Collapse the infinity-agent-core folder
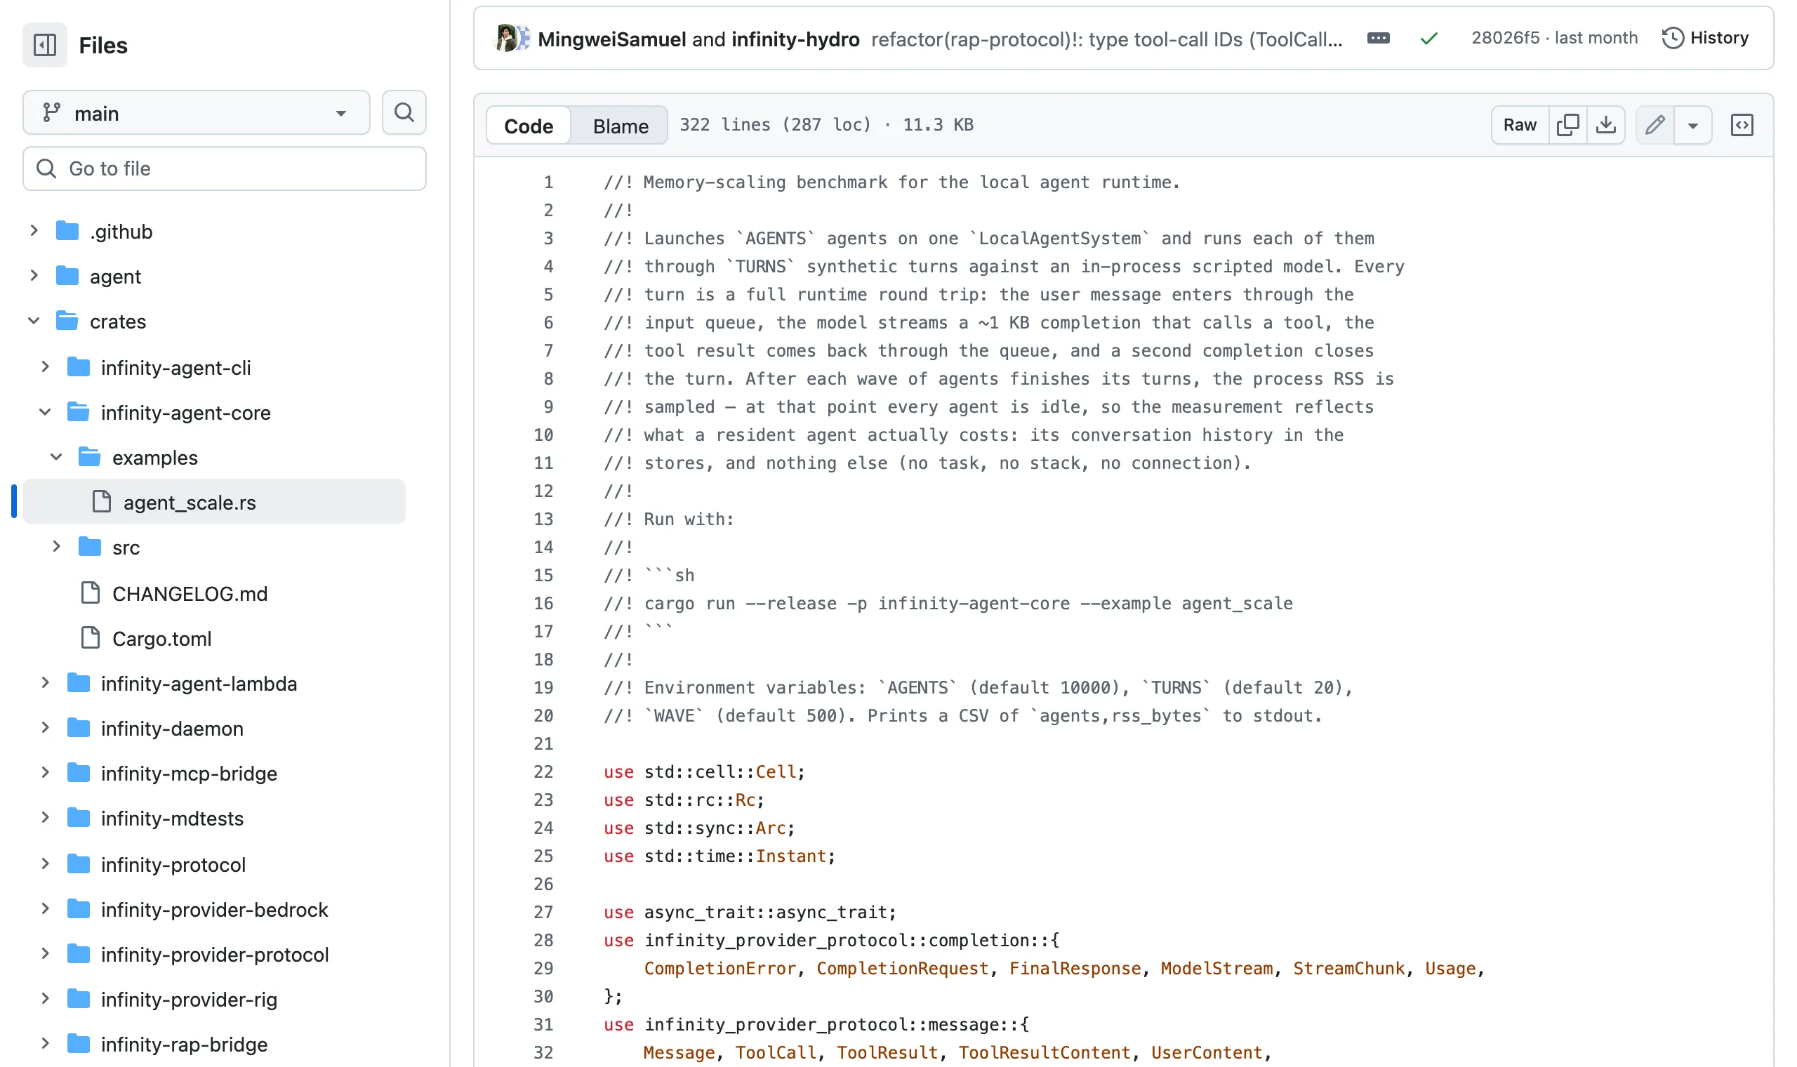This screenshot has width=1797, height=1067. click(x=46, y=413)
